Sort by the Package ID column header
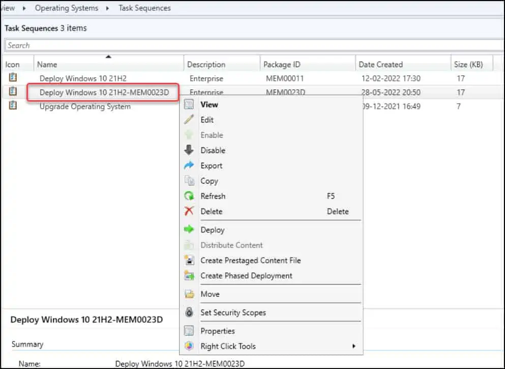 pos(308,65)
